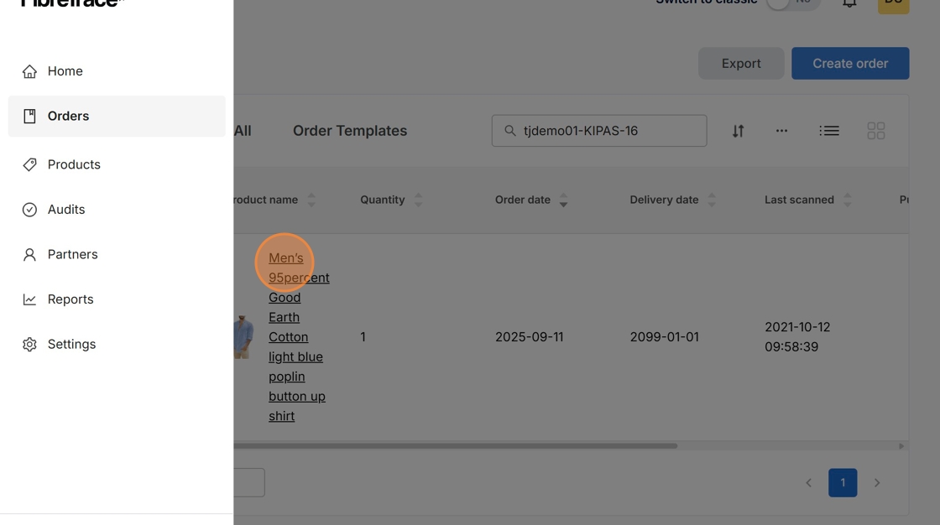Switch to the Order Templates tab
This screenshot has height=525, width=940.
(x=349, y=131)
